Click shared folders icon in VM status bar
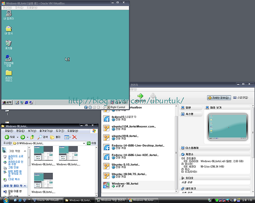This screenshot has width=255, height=203. (94, 107)
